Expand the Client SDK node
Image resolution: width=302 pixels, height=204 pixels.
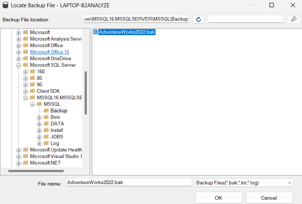[x=25, y=91]
